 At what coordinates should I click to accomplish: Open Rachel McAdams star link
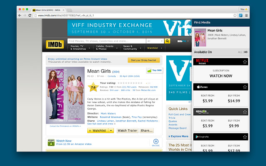click(148, 121)
